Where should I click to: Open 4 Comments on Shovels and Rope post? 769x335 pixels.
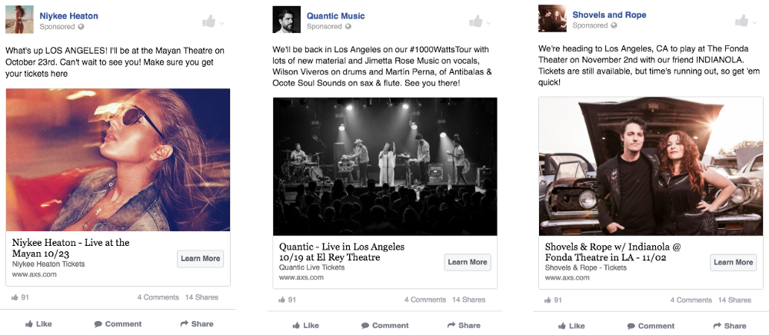[691, 300]
